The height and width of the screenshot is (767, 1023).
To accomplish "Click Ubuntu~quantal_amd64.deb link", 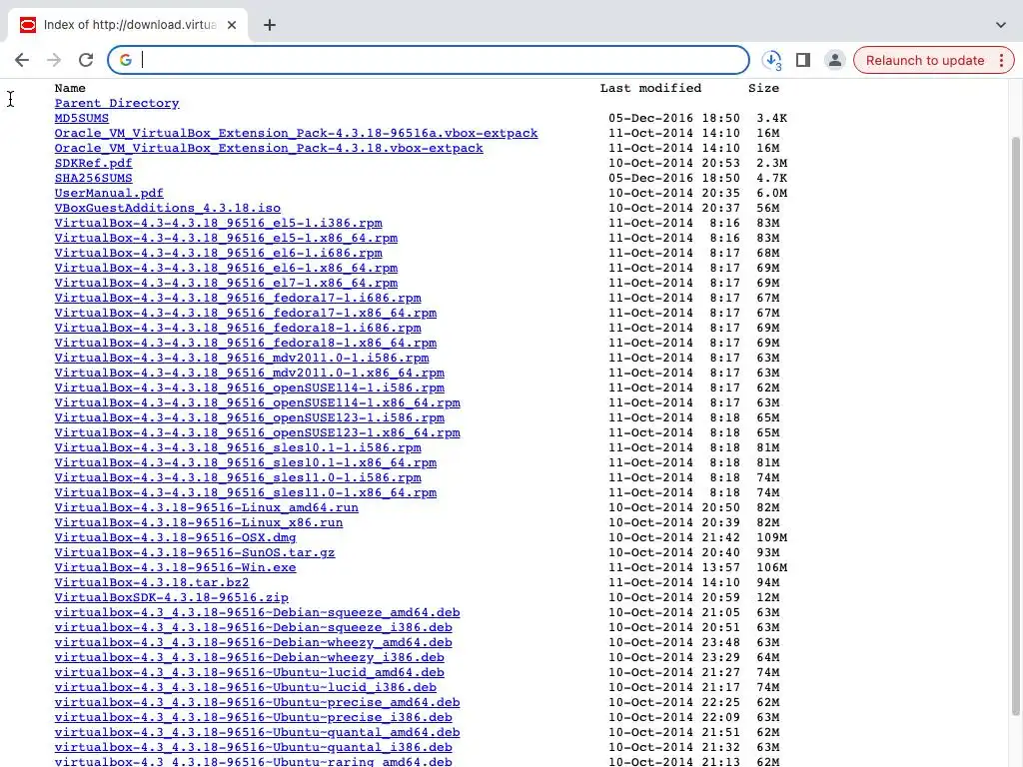I will [258, 733].
